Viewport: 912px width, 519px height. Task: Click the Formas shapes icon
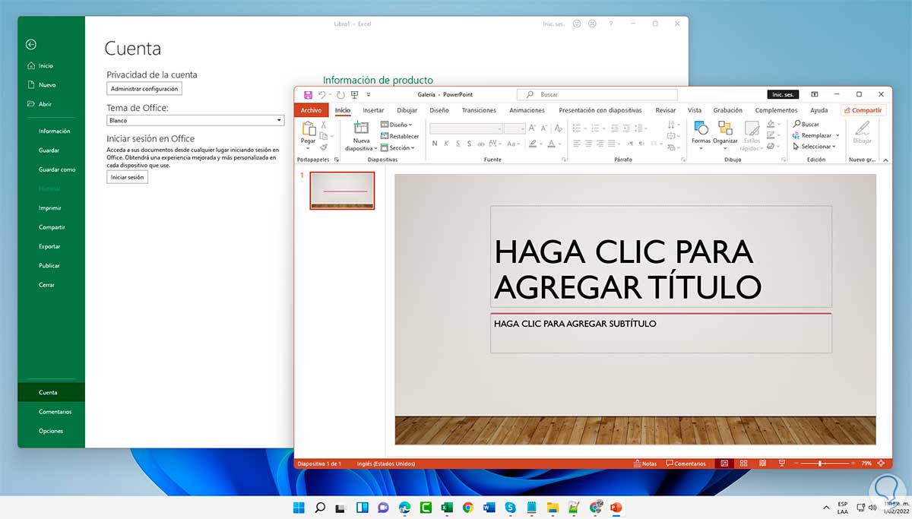701,128
